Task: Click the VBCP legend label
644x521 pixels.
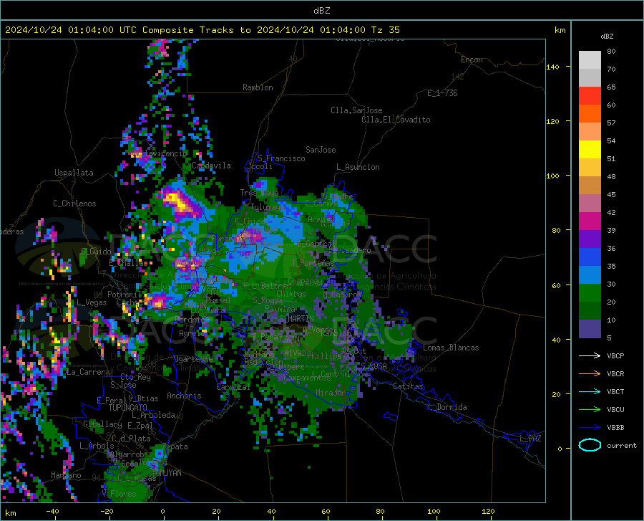Action: coord(615,355)
